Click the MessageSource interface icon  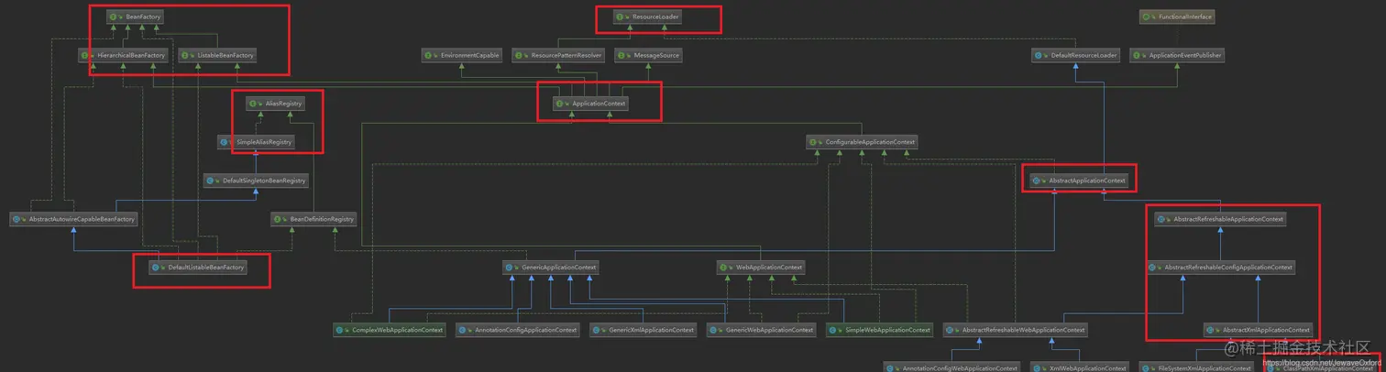pyautogui.click(x=621, y=55)
